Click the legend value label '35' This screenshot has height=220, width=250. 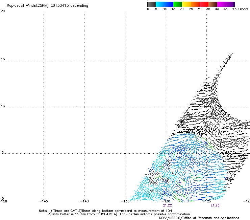coord(208,9)
